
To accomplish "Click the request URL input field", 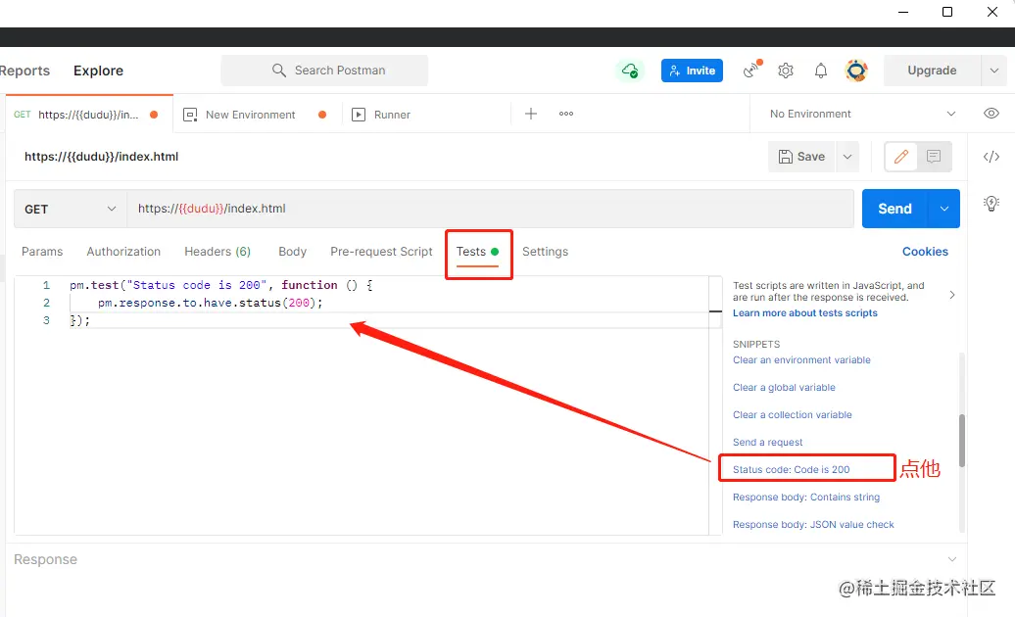I will tap(490, 209).
